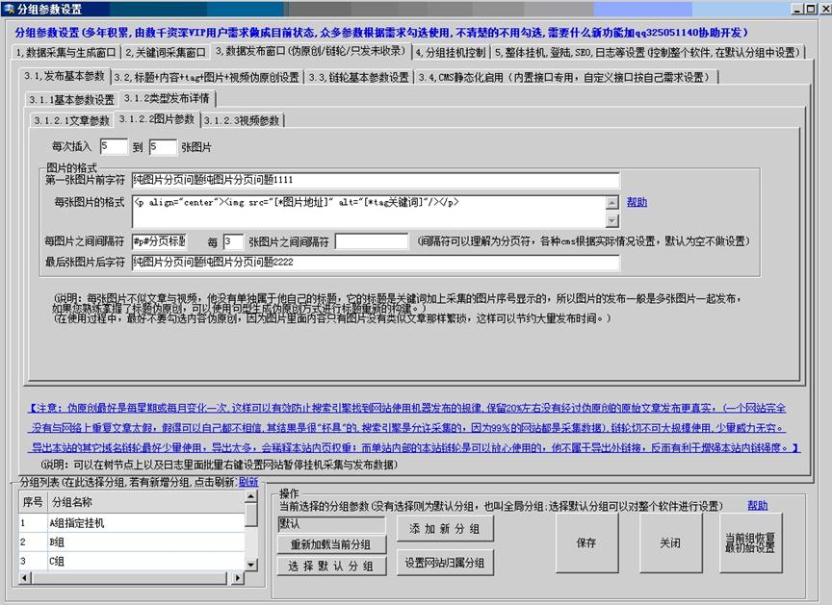
Task: Click the 刷新 link for group list
Action: (x=248, y=482)
